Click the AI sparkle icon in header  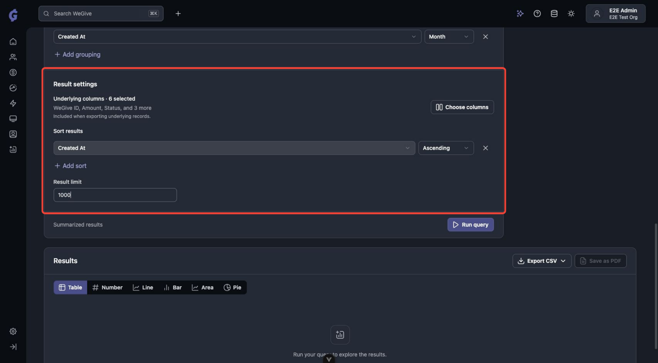[x=520, y=13]
